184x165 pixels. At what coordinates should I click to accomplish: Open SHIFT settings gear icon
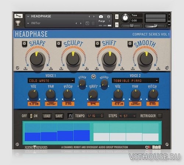[x=98, y=44]
